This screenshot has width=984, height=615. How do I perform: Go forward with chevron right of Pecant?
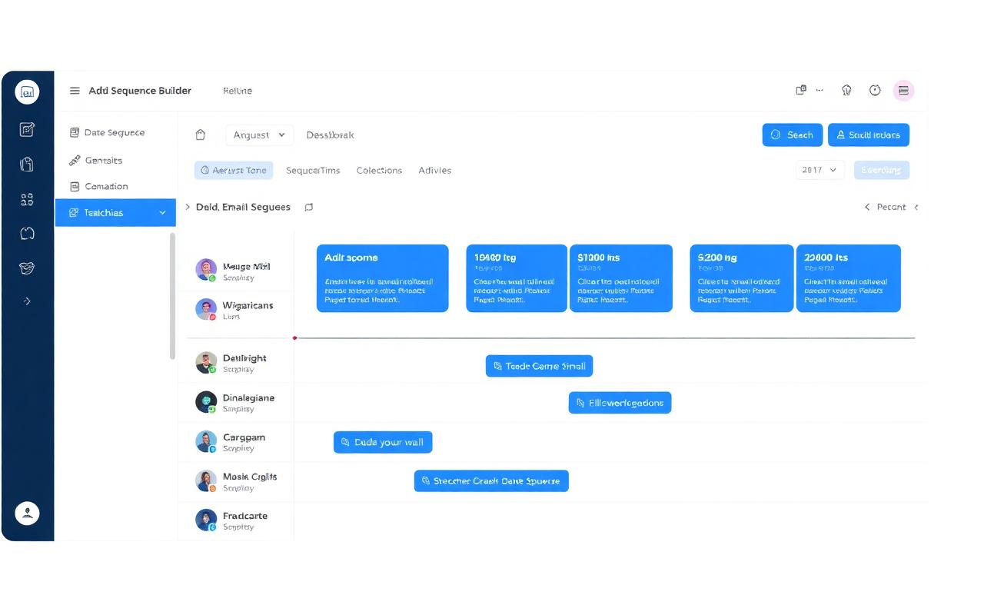[916, 207]
